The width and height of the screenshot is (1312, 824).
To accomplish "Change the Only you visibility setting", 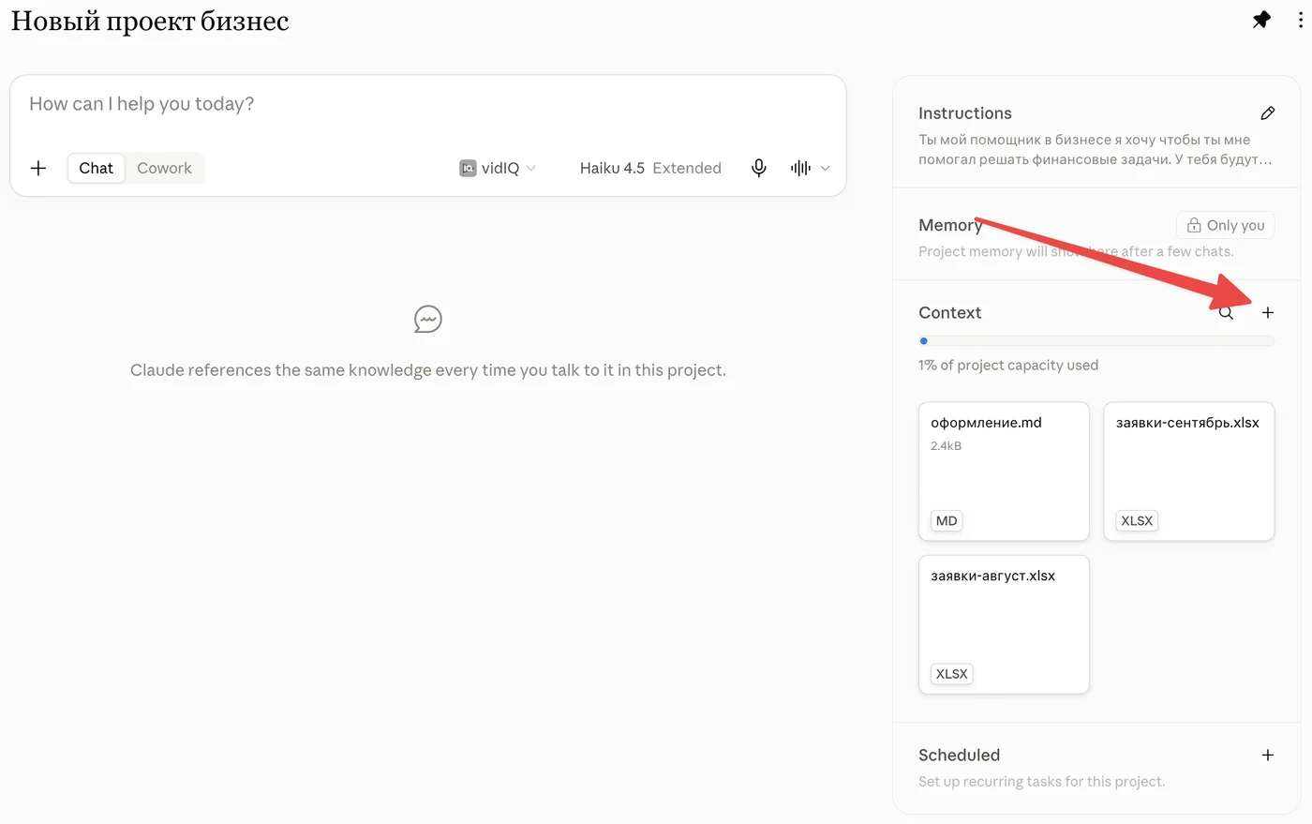I will point(1225,225).
